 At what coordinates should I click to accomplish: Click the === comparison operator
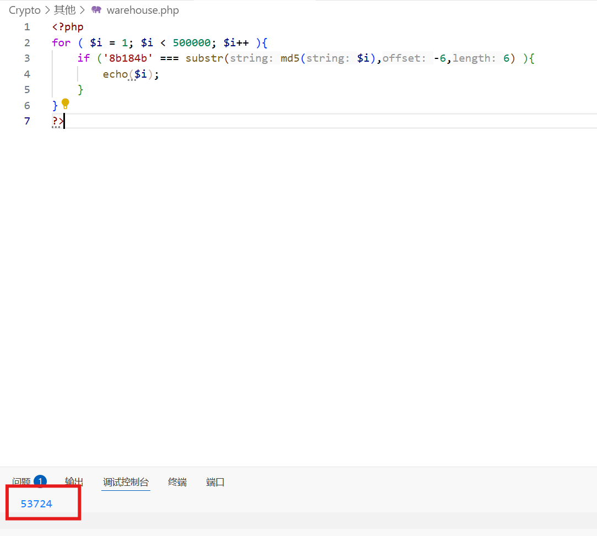pos(170,58)
